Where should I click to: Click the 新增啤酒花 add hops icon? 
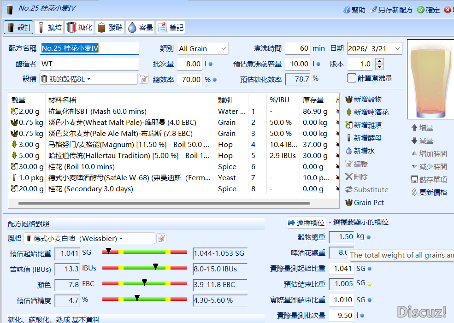point(349,112)
